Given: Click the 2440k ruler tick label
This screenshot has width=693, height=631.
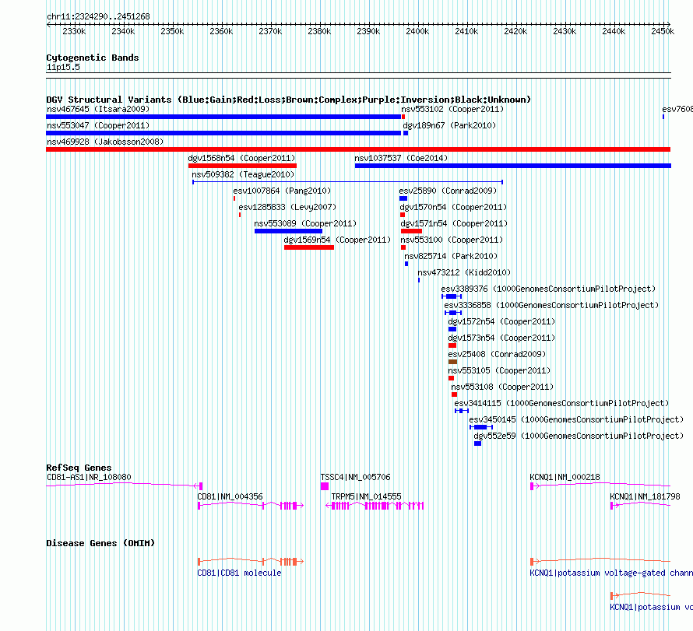Looking at the screenshot, I should (614, 31).
